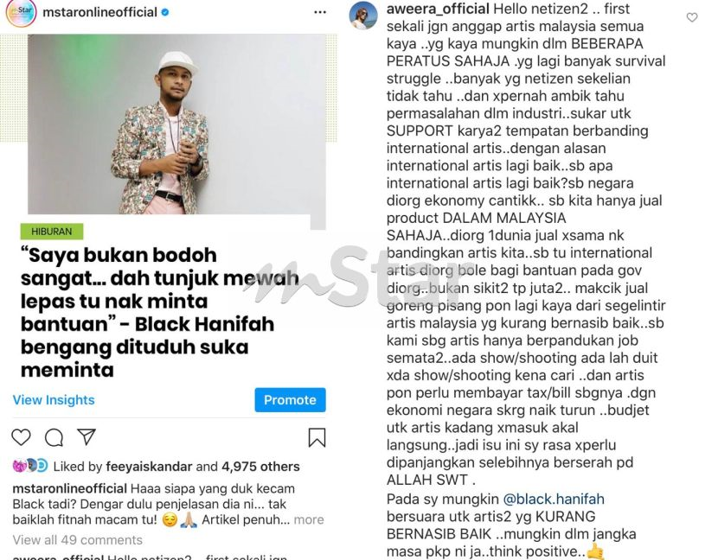The width and height of the screenshot is (718, 560).
Task: View all 49 comments
Action: pos(77,540)
